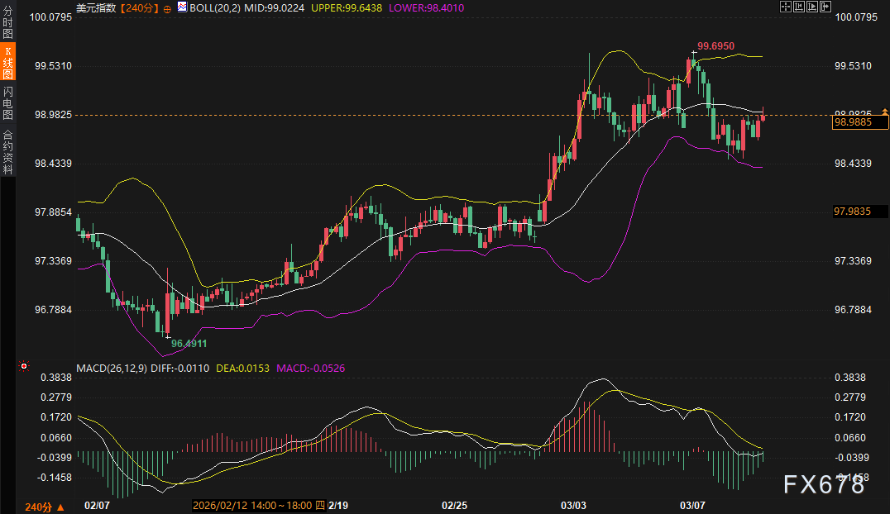This screenshot has height=514, width=890.
Task: Click the jump-to-start chart range icon
Action: pyautogui.click(x=800, y=7)
